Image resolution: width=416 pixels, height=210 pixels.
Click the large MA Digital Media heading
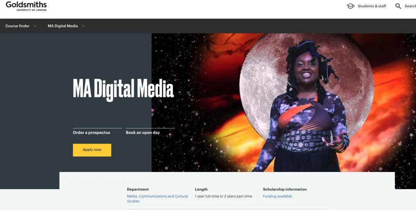pos(123,88)
